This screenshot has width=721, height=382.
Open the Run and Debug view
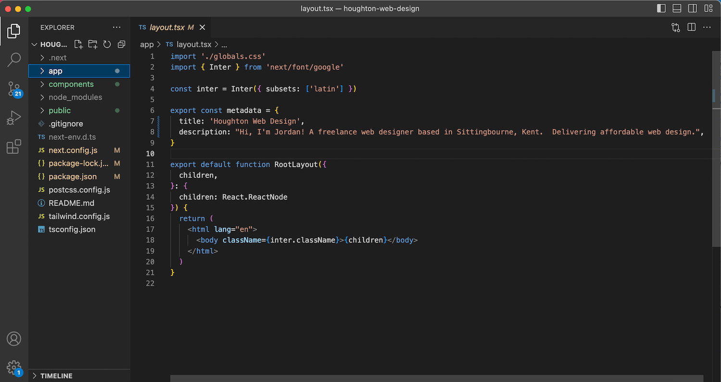click(x=14, y=117)
